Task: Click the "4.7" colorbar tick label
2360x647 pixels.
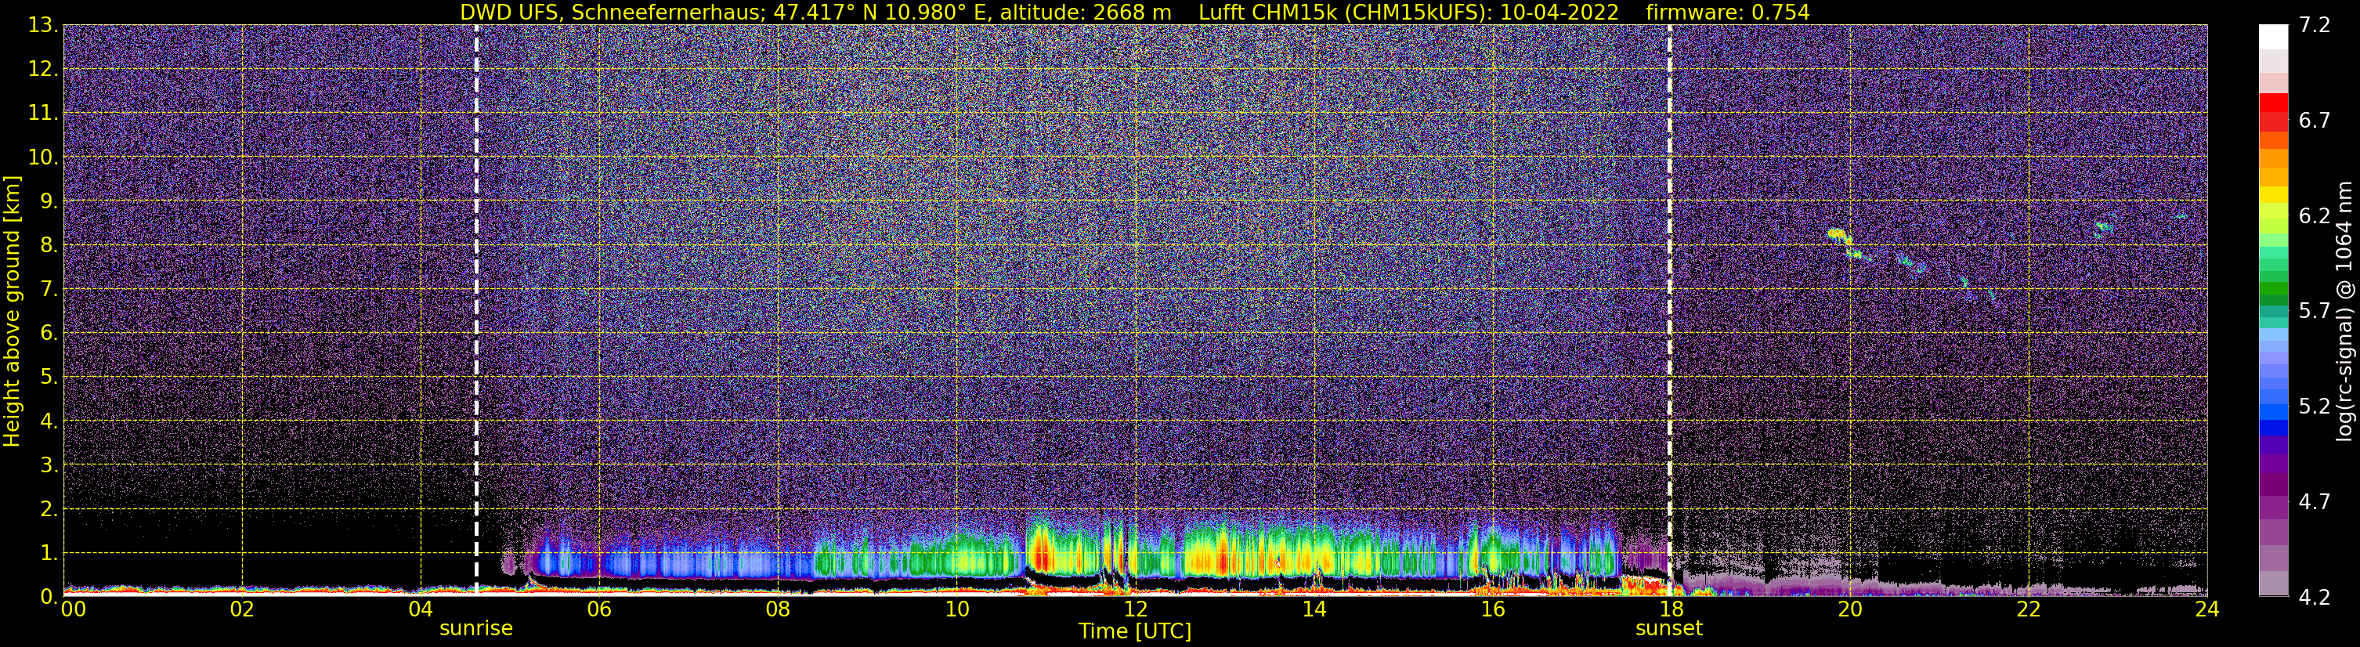Action: tap(2315, 501)
